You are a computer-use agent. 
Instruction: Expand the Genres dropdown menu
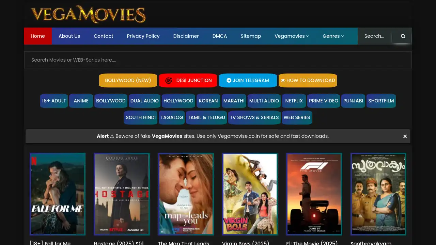333,36
